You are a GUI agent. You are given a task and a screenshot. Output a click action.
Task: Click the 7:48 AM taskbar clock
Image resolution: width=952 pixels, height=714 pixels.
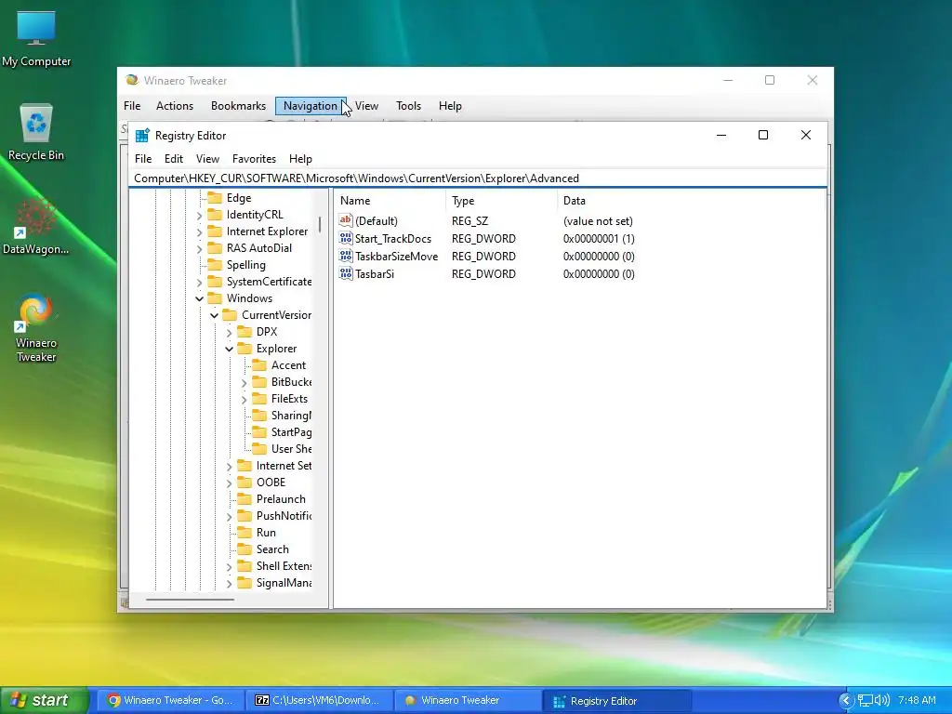tap(917, 700)
